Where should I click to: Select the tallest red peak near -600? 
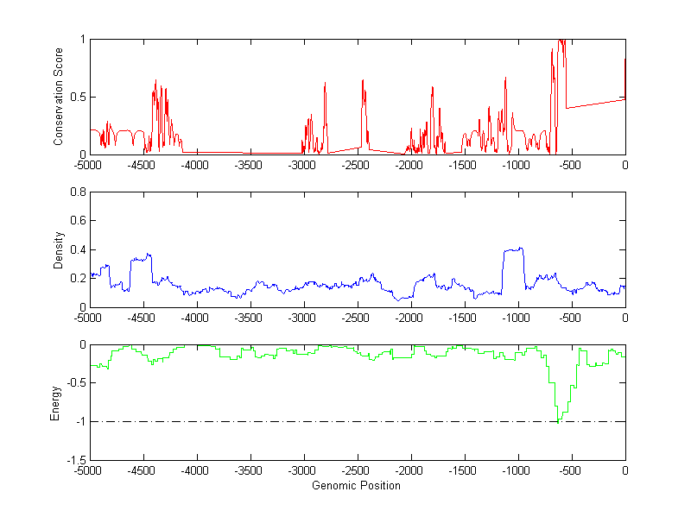point(561,41)
